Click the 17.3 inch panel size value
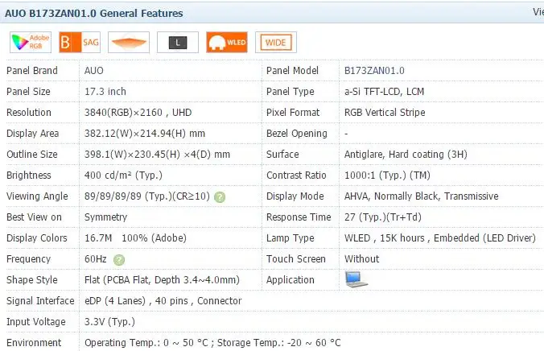This screenshot has height=351, width=544. [x=105, y=92]
